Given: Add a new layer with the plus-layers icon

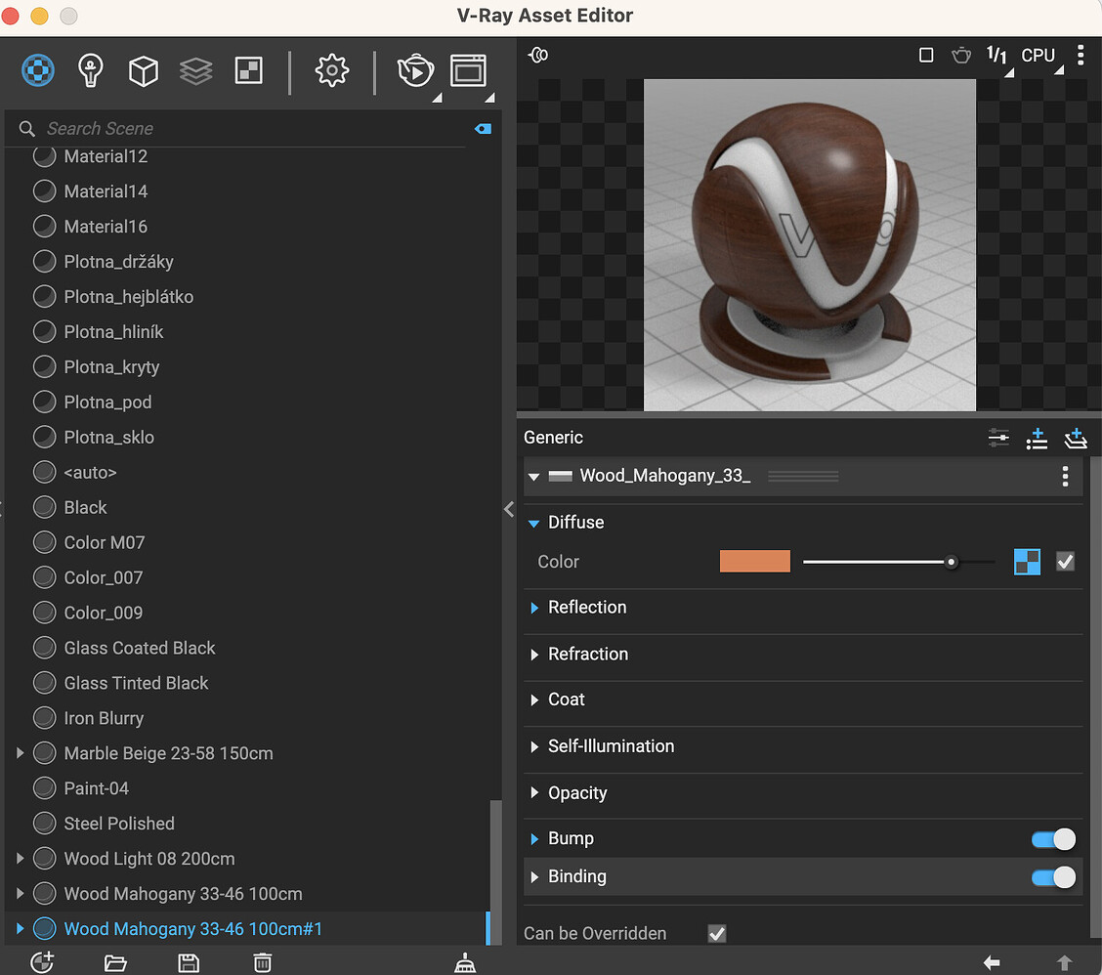Looking at the screenshot, I should [1076, 439].
